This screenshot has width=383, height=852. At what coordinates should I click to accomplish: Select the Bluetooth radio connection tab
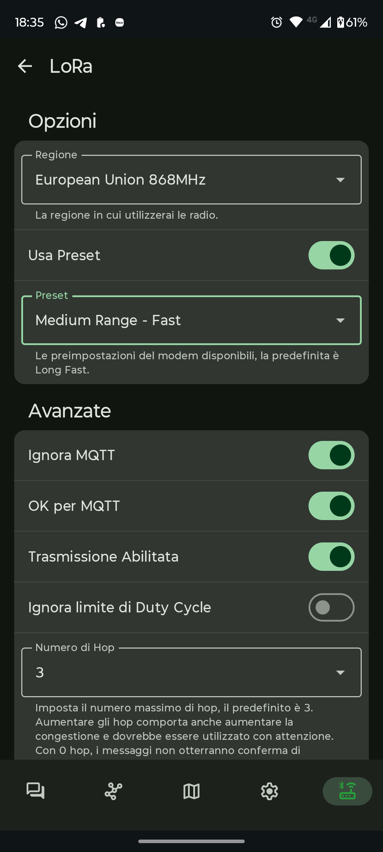pos(347,791)
